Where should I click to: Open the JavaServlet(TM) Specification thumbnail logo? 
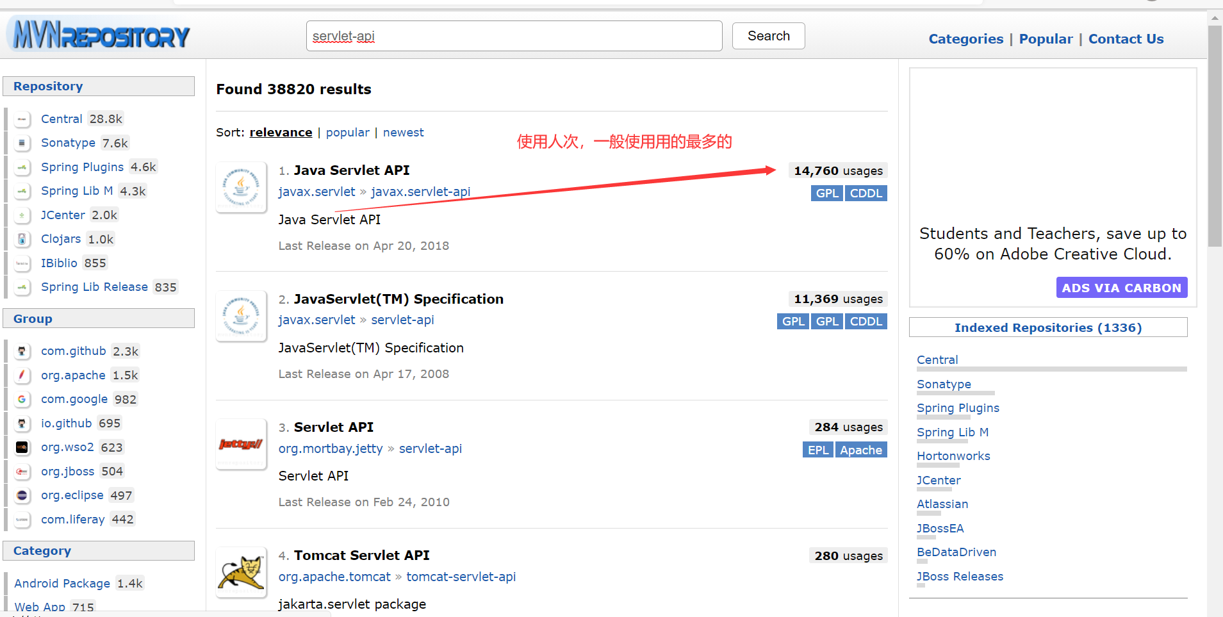pos(241,316)
